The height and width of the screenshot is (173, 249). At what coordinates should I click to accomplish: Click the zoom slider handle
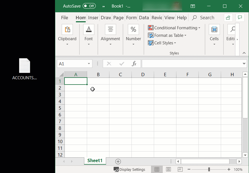pyautogui.click(x=209, y=169)
